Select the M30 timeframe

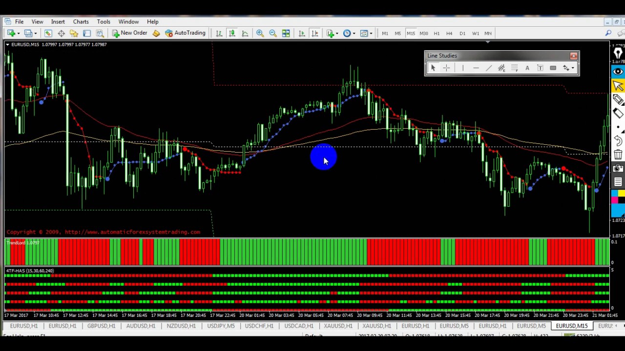click(x=423, y=33)
